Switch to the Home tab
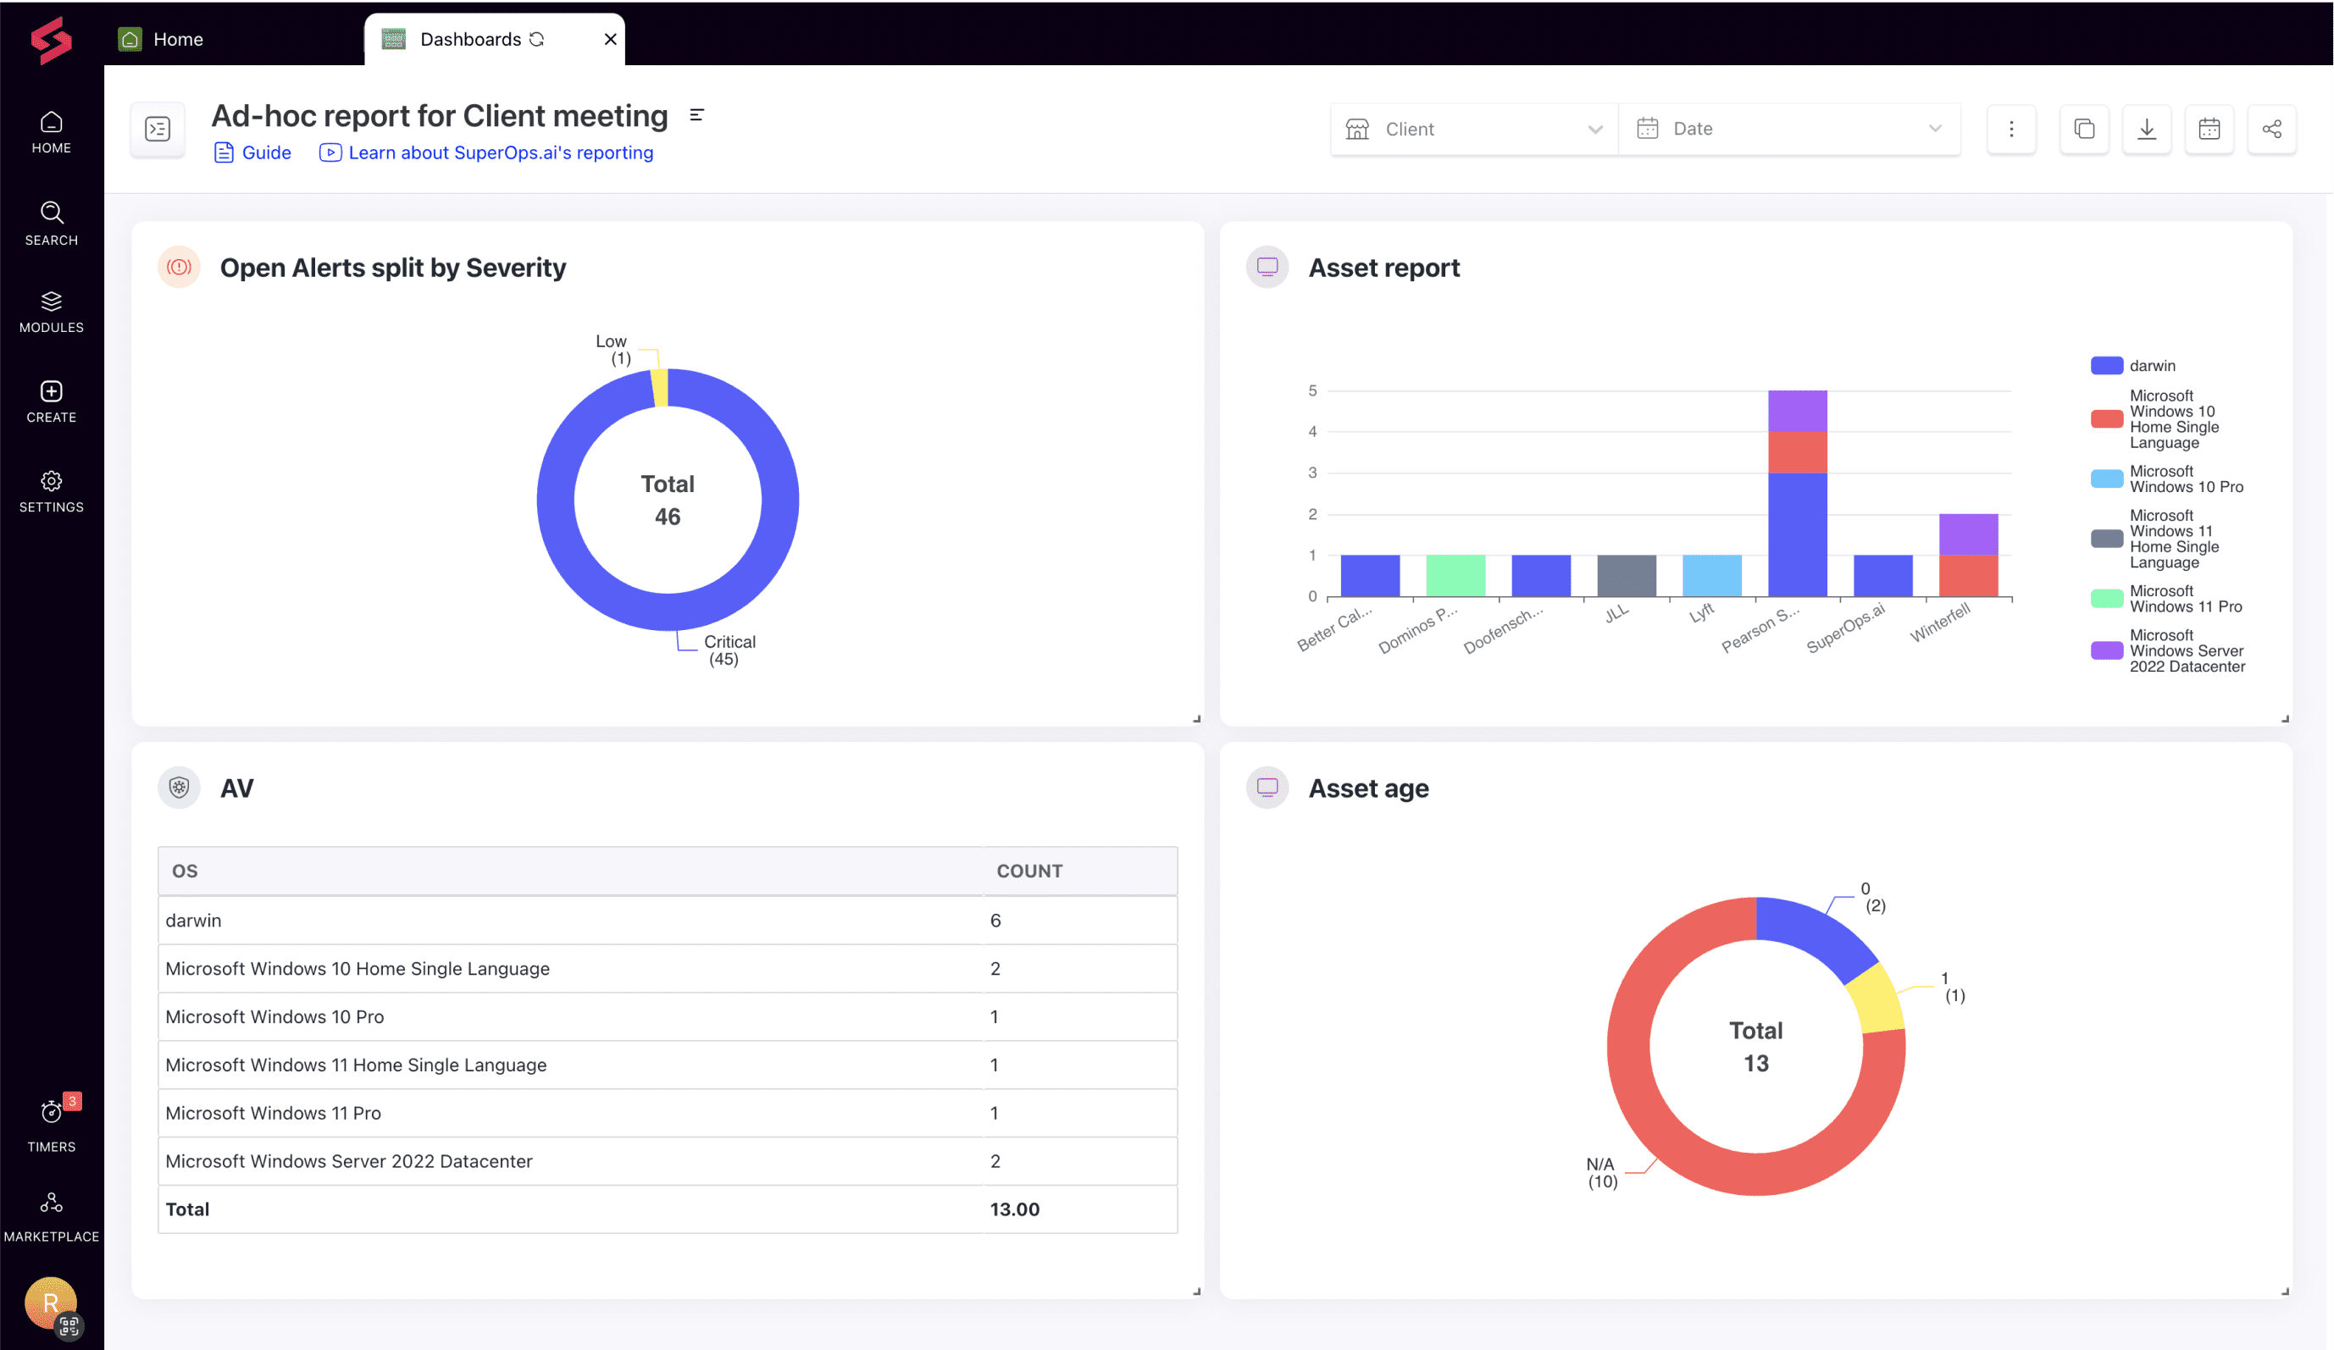2334x1350 pixels. pos(179,39)
